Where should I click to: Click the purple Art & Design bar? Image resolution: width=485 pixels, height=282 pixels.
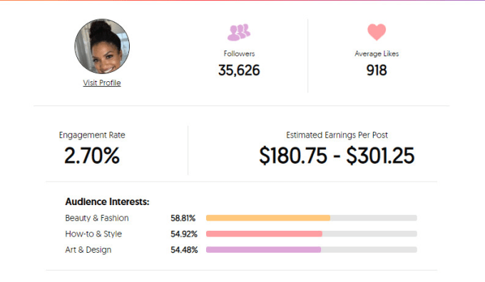pyautogui.click(x=263, y=249)
